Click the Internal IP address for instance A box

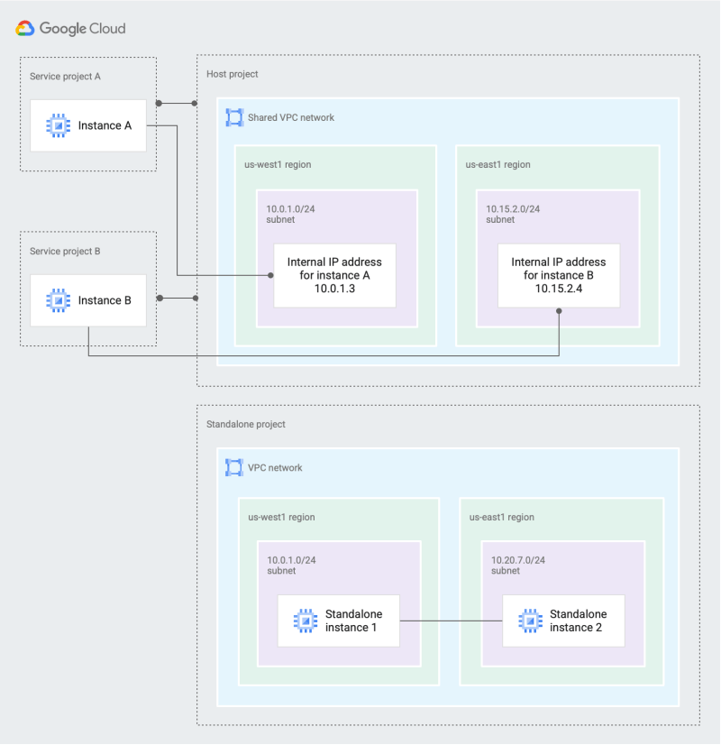[334, 274]
